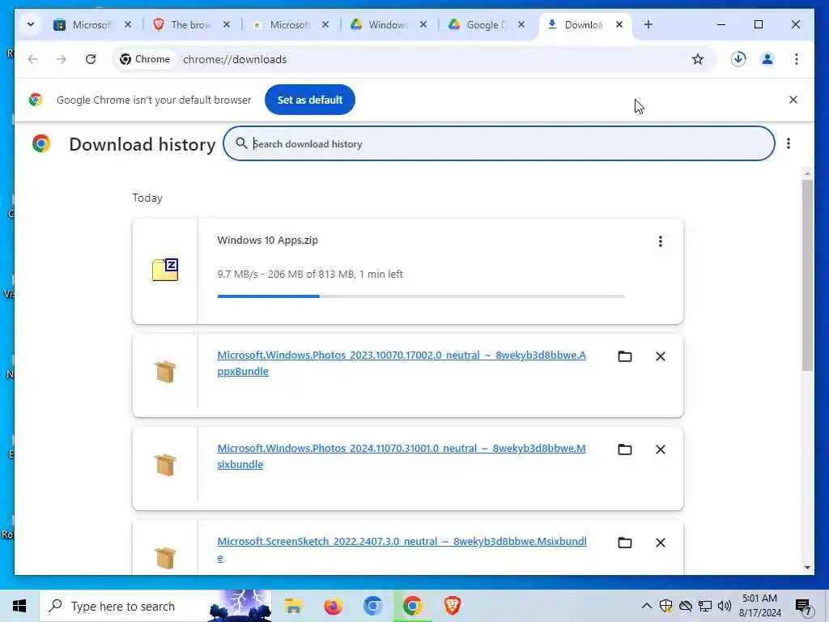Open more actions for Windows 10 Apps.zip

[x=661, y=241]
